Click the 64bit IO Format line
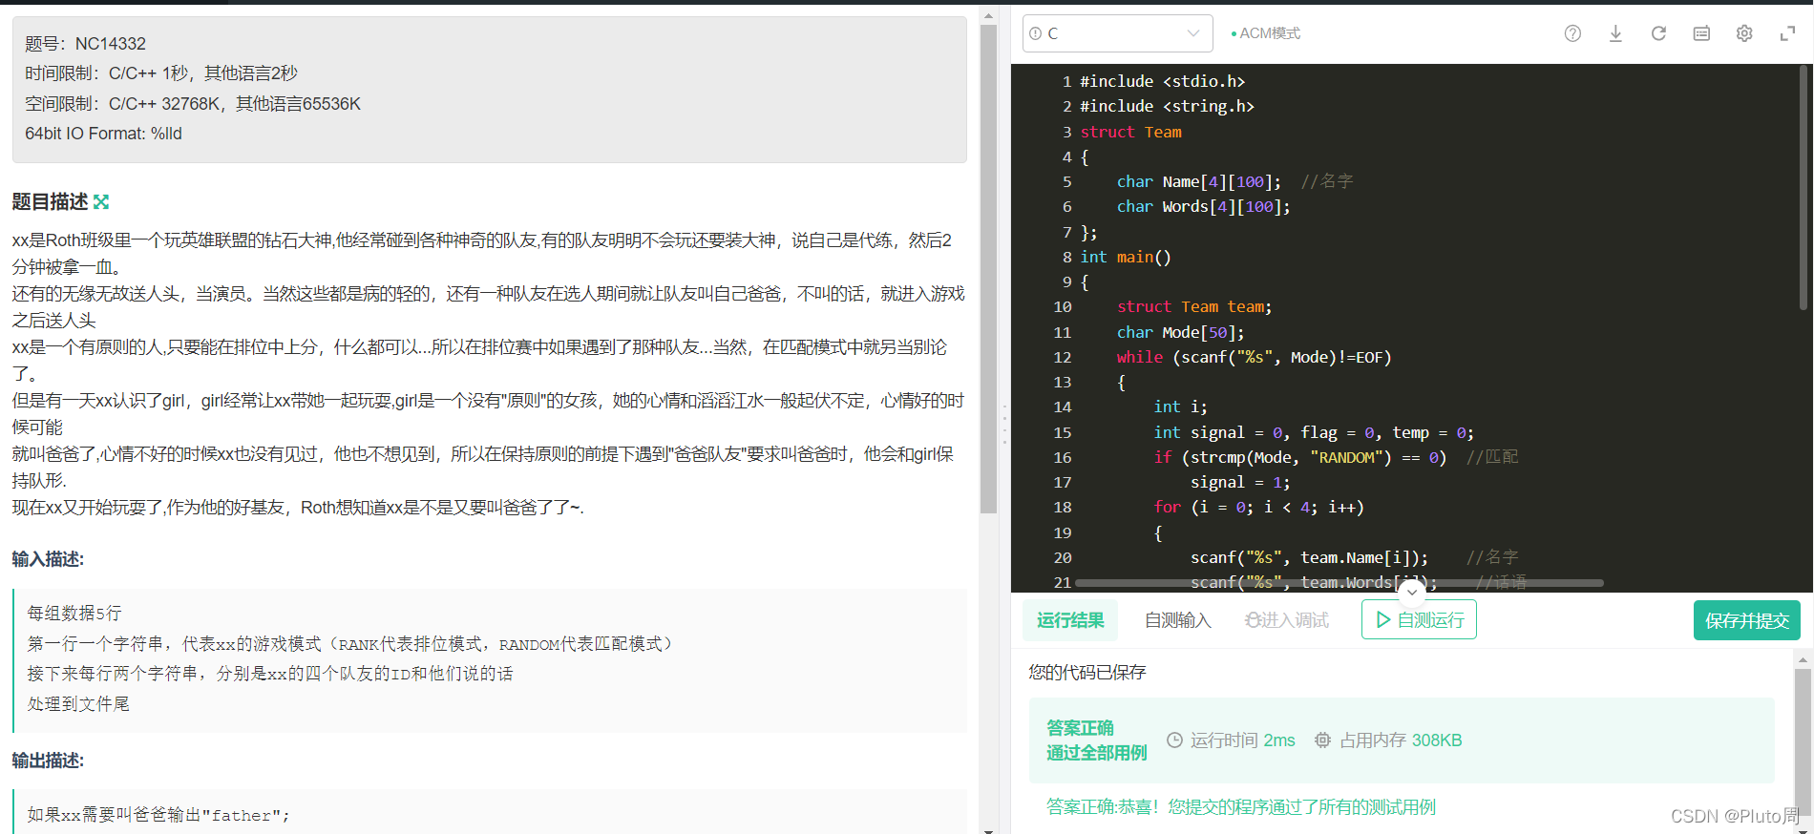The image size is (1814, 834). (x=103, y=134)
